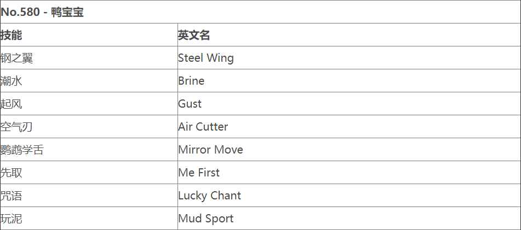
Task: Select the 起风 skill cell
Action: [x=12, y=104]
